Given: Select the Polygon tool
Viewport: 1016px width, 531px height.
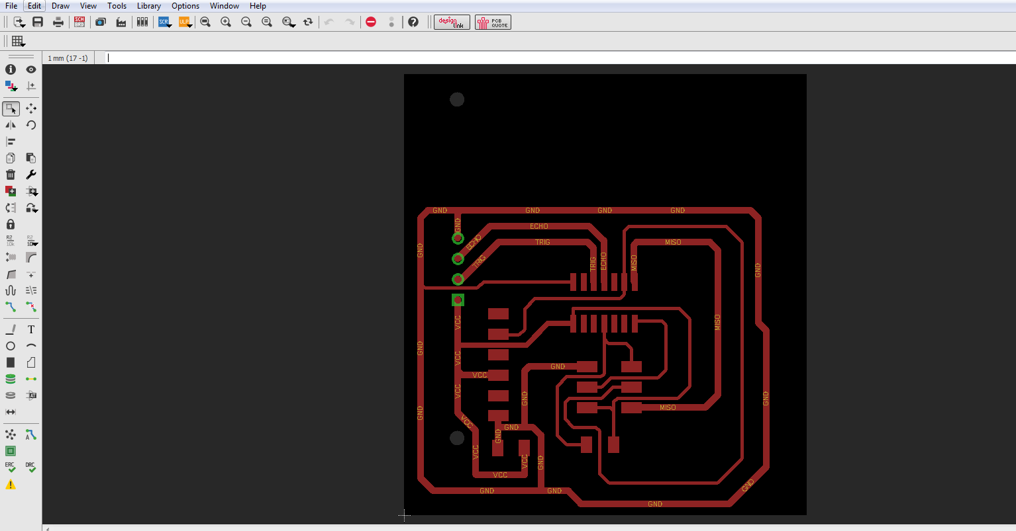Looking at the screenshot, I should coord(31,362).
